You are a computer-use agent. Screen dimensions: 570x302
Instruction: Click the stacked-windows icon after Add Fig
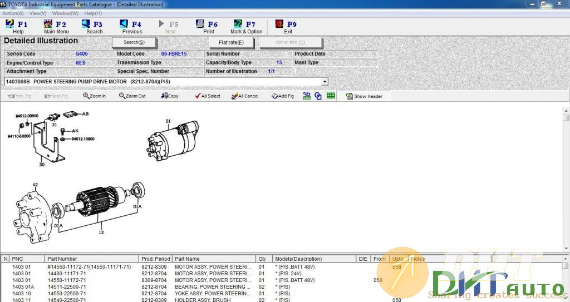[x=307, y=96]
